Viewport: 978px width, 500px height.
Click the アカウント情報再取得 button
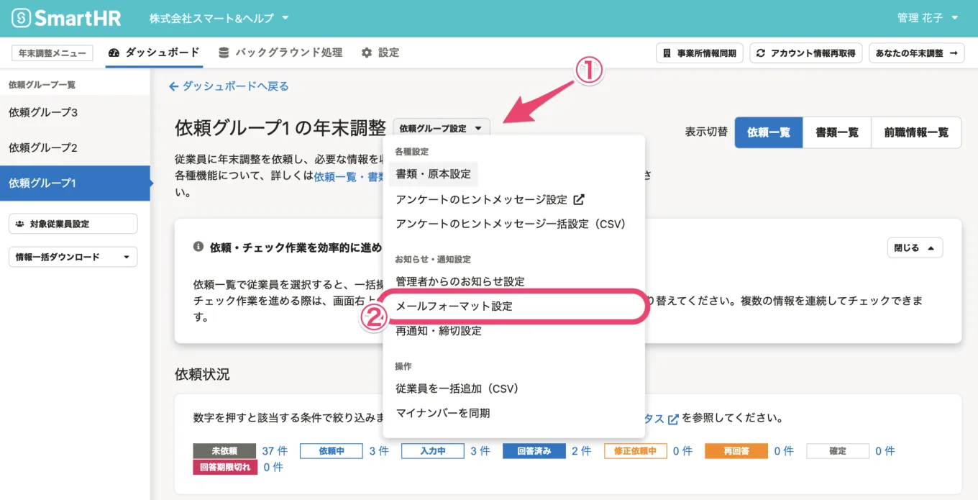coord(805,53)
